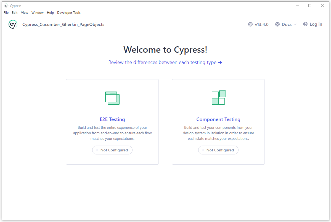Click the Component Testing blocks icon
This screenshot has height=222, width=331.
[x=219, y=98]
